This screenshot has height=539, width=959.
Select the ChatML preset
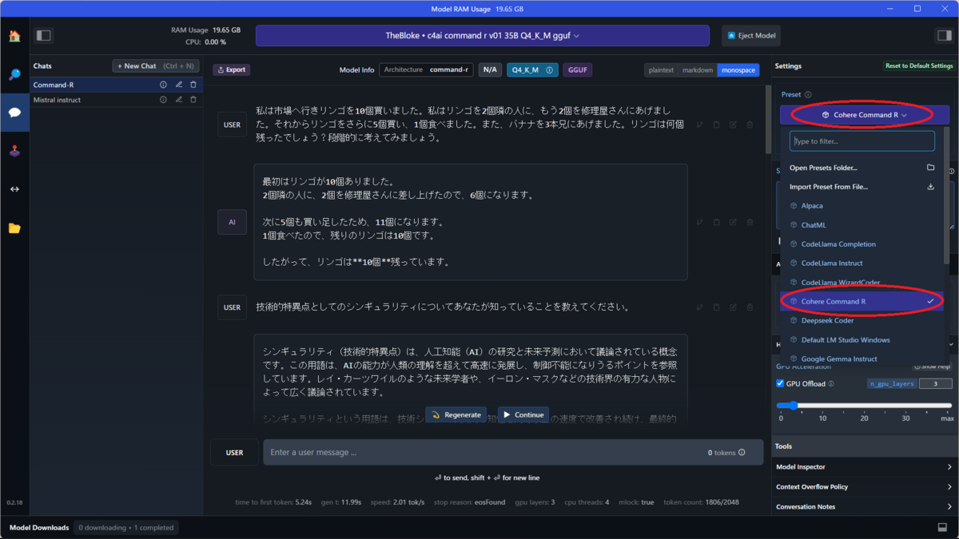coord(862,225)
